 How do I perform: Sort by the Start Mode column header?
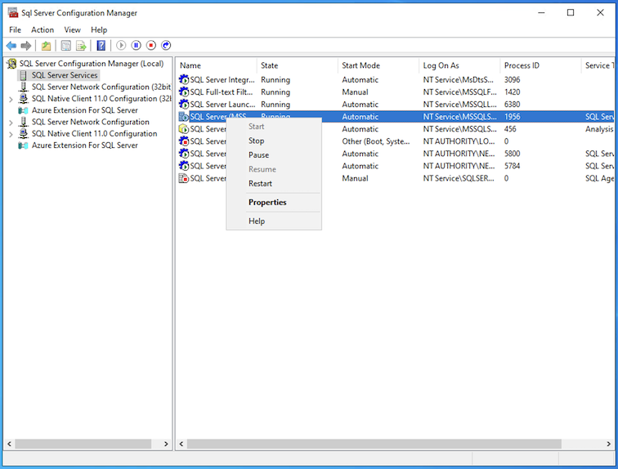378,65
